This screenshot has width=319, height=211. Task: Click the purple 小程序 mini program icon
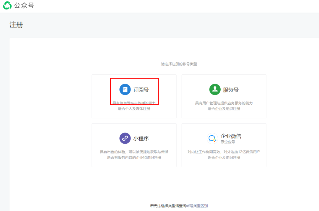coord(125,138)
